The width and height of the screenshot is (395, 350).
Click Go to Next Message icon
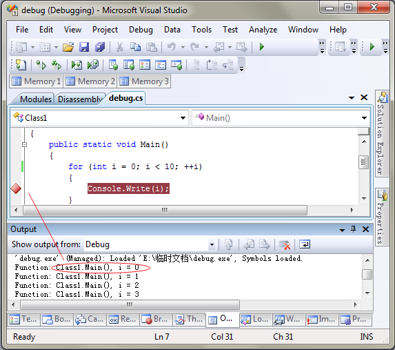(x=265, y=244)
